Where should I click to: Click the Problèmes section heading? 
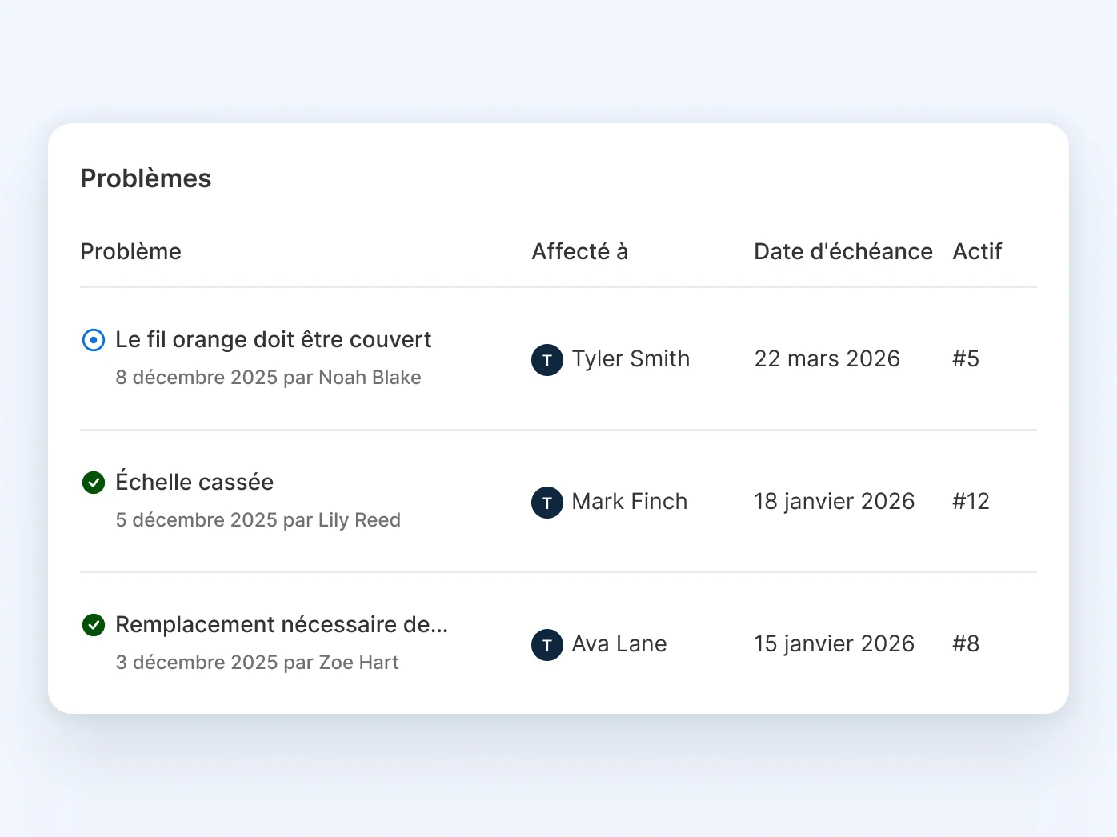(145, 178)
